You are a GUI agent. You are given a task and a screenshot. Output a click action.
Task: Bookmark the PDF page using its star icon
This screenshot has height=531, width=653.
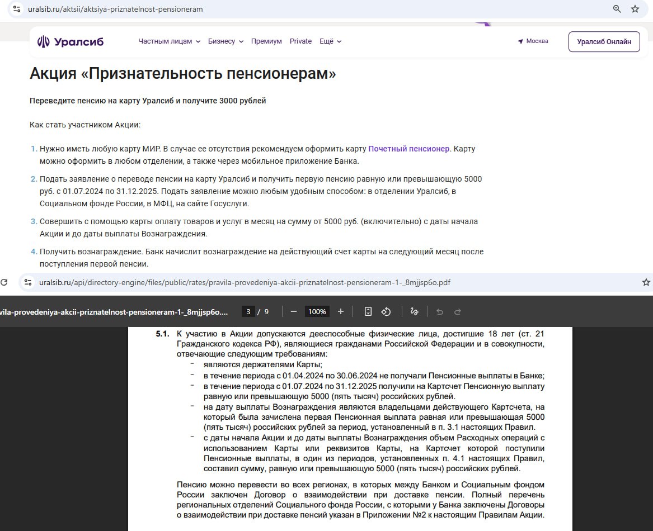click(x=646, y=282)
